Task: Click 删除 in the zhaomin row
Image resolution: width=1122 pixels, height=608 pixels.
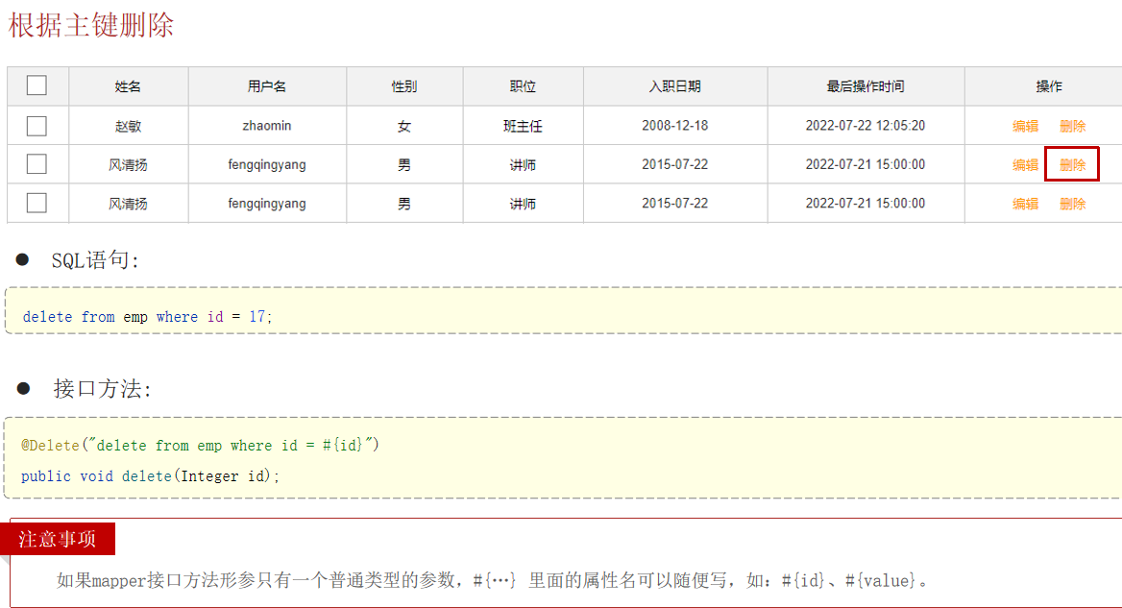Action: coord(1072,126)
